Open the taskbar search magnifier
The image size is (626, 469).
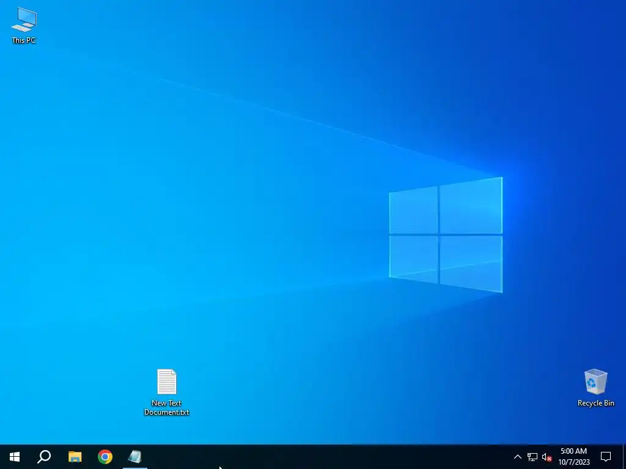point(44,457)
